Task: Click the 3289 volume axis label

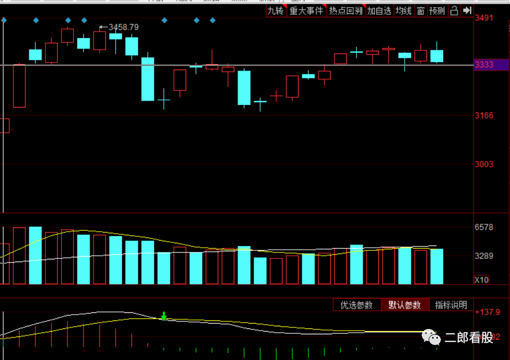Action: tap(484, 256)
